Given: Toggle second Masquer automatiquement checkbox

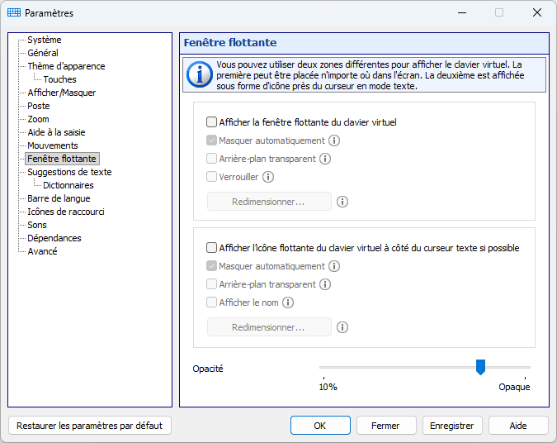Looking at the screenshot, I should (x=211, y=266).
